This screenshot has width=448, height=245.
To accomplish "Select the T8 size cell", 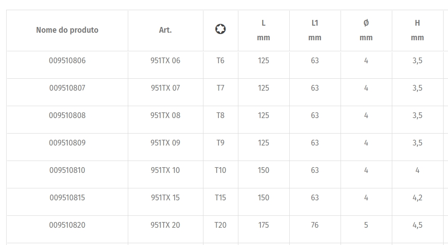I will [220, 115].
